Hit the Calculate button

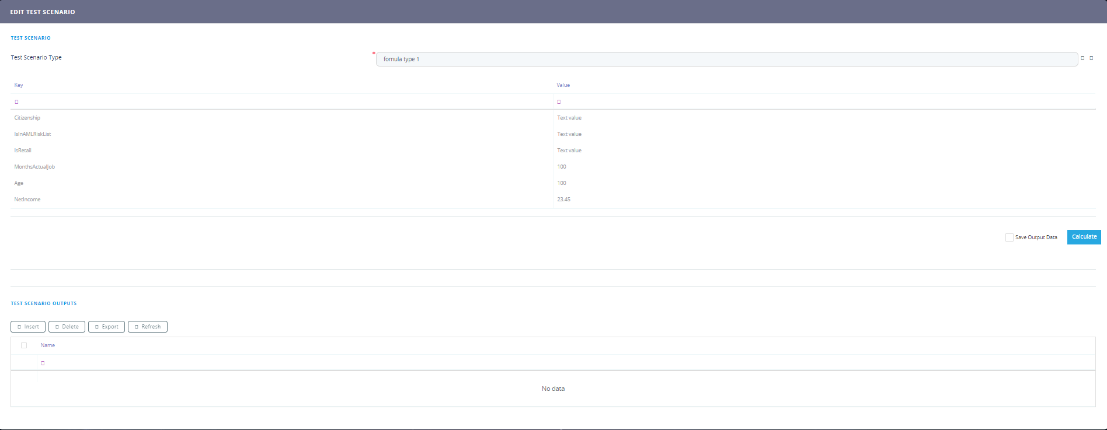tap(1084, 237)
